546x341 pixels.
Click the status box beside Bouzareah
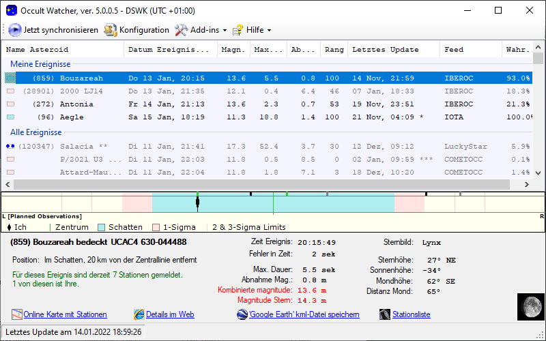coord(10,78)
